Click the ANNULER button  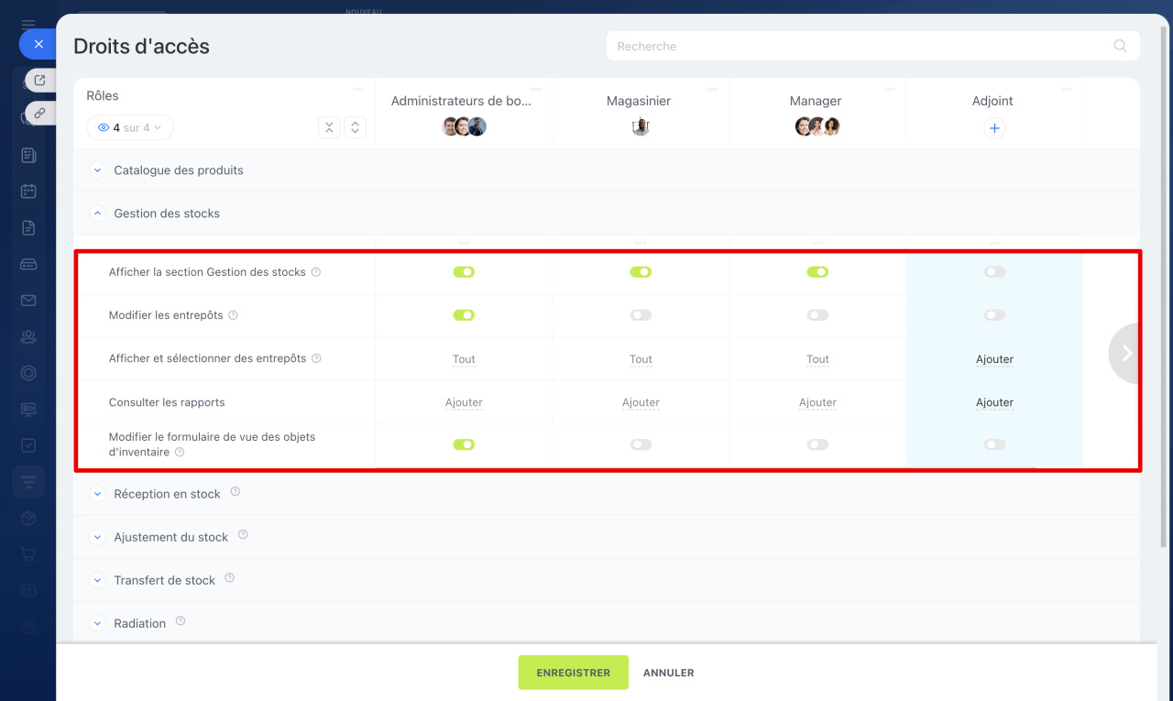click(x=668, y=673)
